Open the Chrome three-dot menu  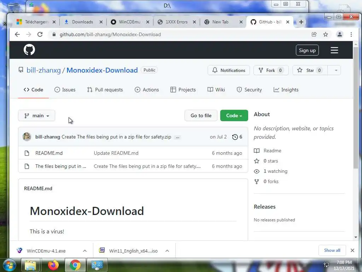(351, 34)
